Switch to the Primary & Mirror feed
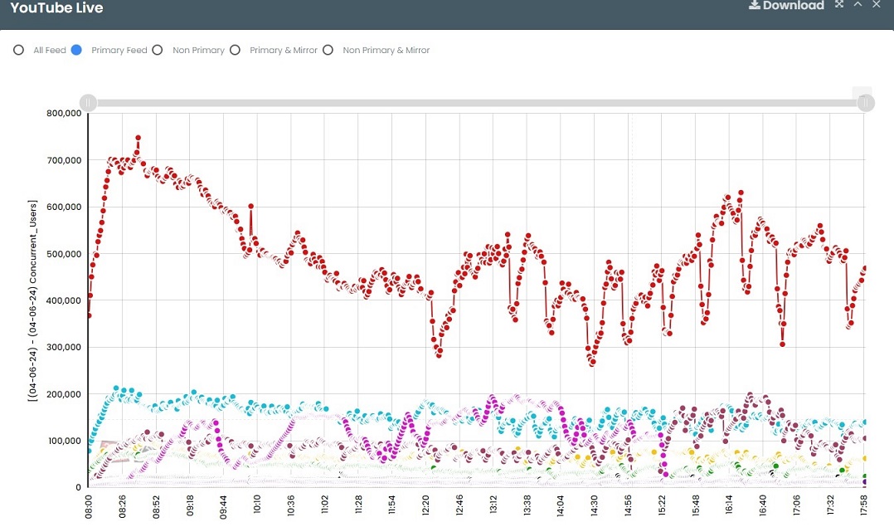 (x=235, y=51)
